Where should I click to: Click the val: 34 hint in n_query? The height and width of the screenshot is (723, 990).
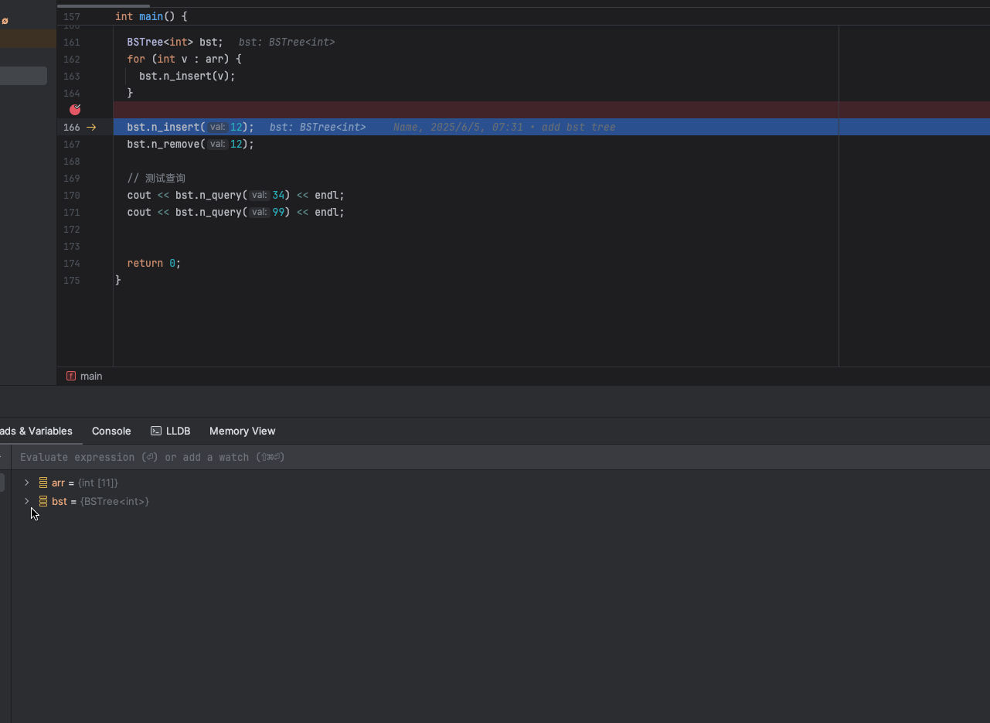coord(259,195)
